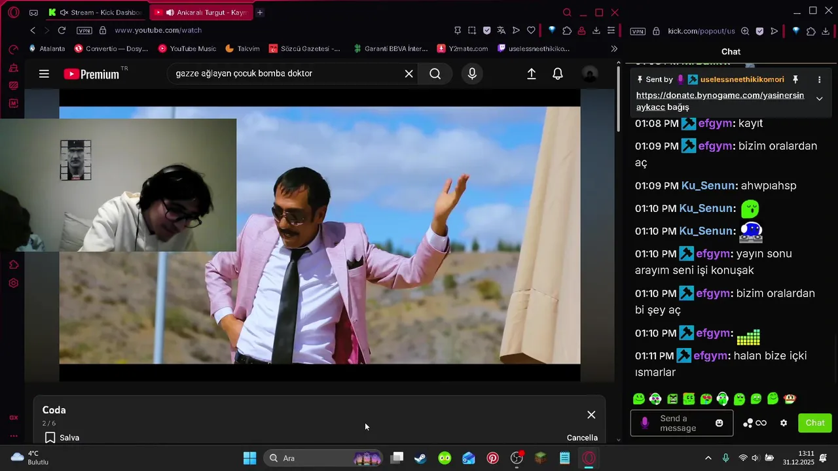
Task: Click the YouTube video player
Action: coord(319,235)
